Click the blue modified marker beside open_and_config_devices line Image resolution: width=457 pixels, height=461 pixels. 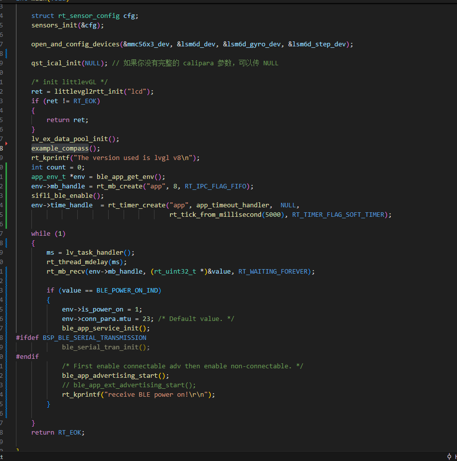(6, 49)
